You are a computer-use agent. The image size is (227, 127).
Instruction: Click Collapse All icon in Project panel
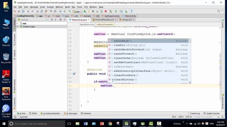(55, 20)
